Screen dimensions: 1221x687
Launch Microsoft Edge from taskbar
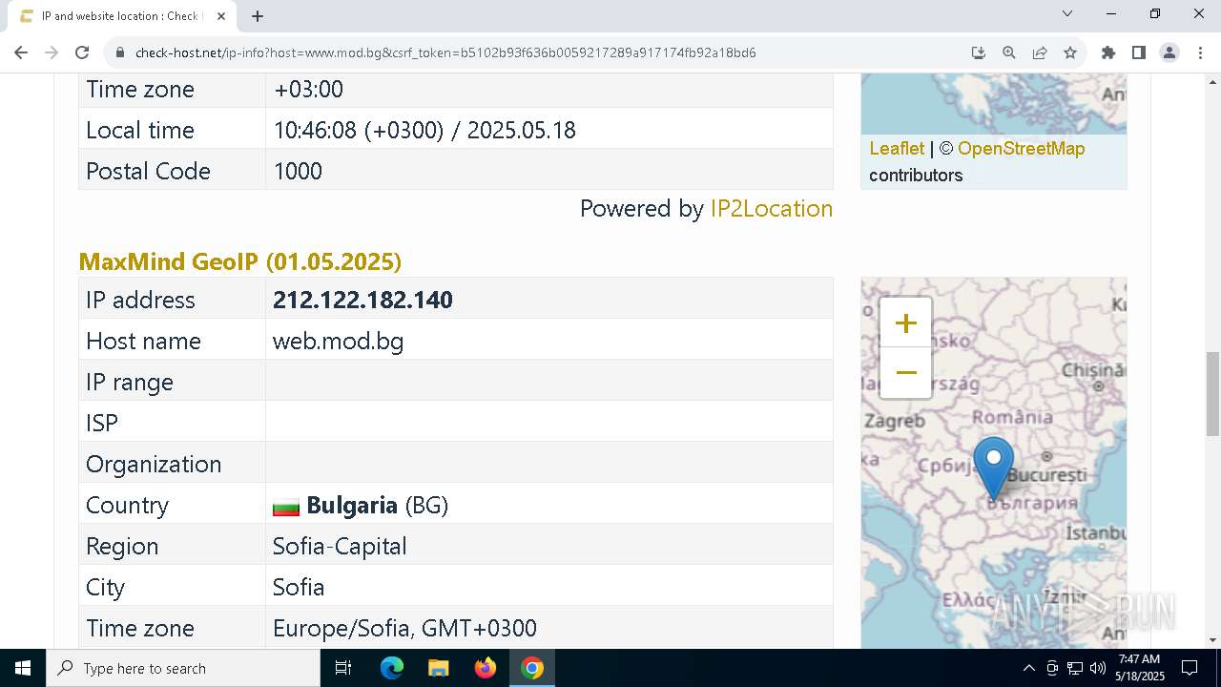click(392, 668)
